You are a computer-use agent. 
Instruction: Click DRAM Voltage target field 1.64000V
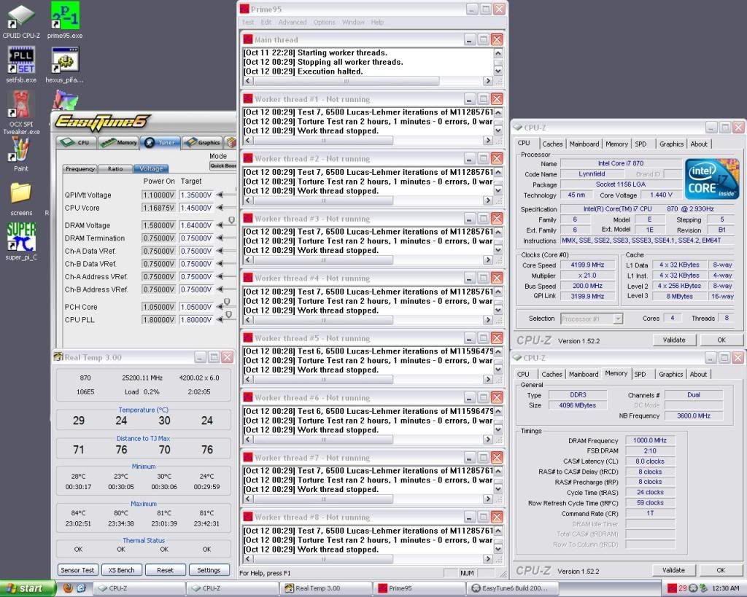(196, 225)
